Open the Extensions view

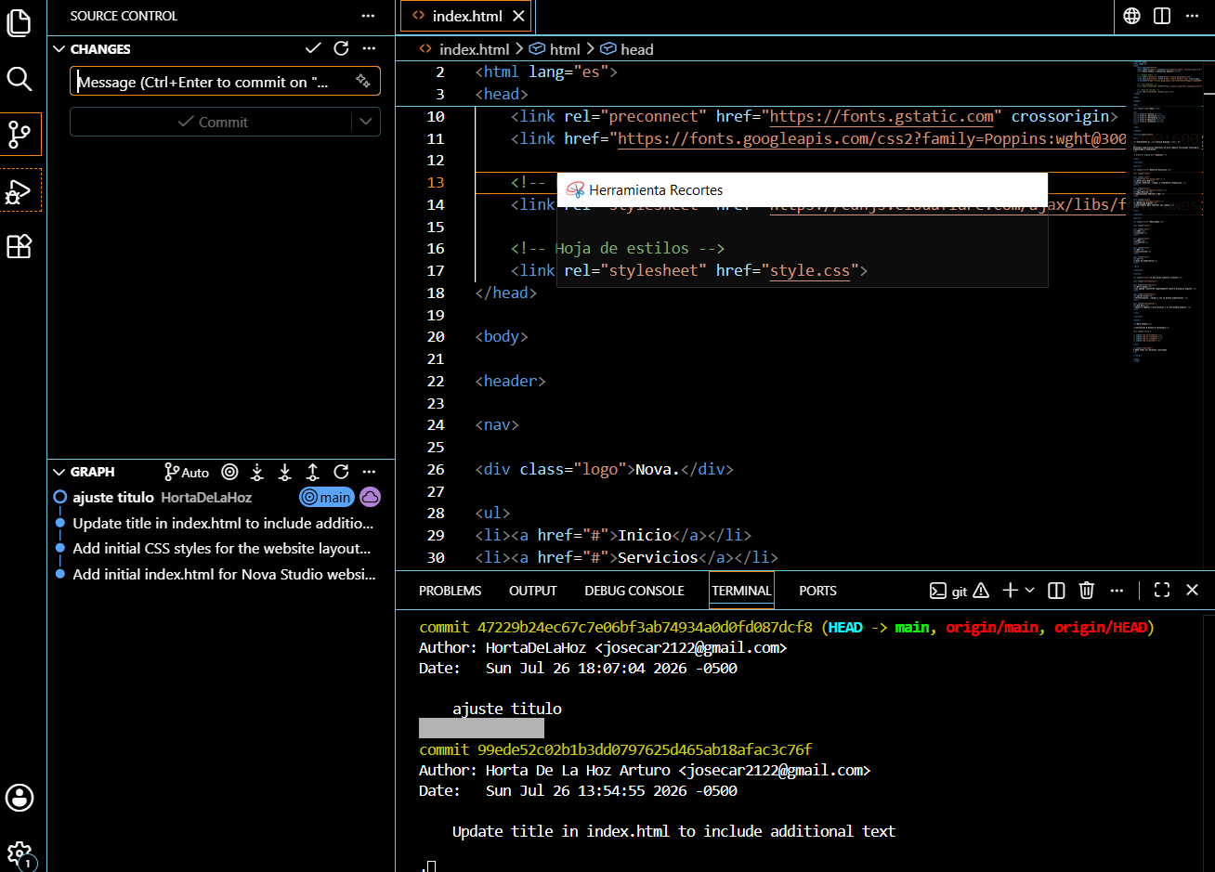click(x=20, y=246)
